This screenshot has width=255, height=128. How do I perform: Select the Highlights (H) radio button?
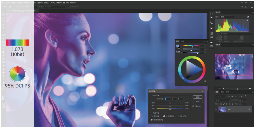point(179,116)
